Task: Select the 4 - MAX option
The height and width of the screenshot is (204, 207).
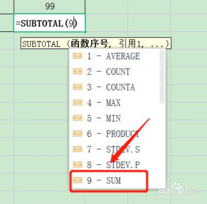Action: tap(104, 103)
